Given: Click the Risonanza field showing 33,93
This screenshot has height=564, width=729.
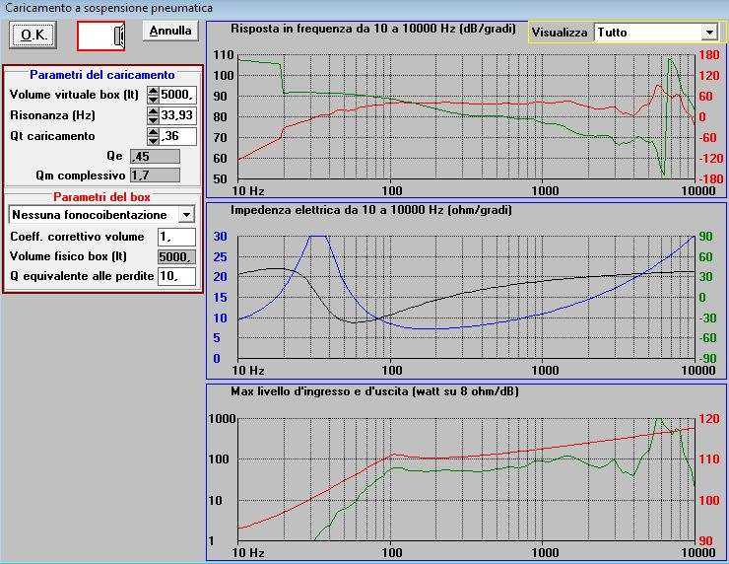Looking at the screenshot, I should 177,115.
